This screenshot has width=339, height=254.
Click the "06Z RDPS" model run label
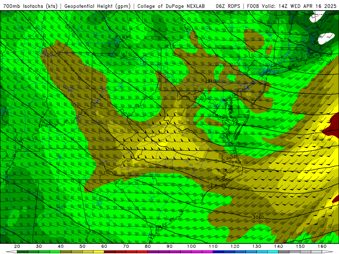228,6
